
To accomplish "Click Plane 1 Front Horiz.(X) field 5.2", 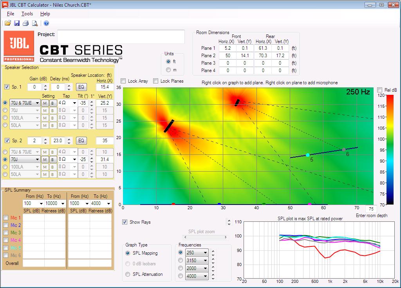I will point(228,48).
